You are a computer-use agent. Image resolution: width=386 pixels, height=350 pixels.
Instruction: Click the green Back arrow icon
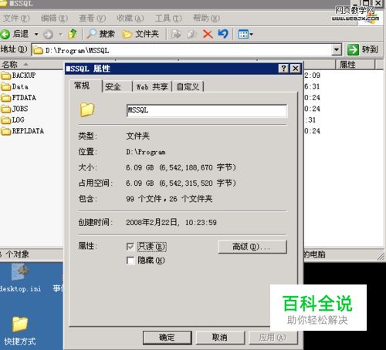pos(5,34)
